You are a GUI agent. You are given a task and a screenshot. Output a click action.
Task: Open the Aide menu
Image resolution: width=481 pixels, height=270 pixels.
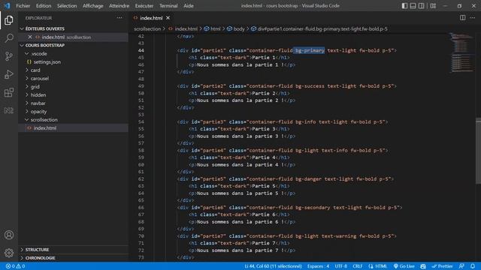pos(189,6)
